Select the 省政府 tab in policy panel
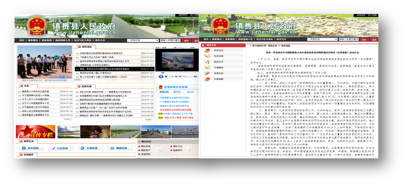 coord(190,92)
